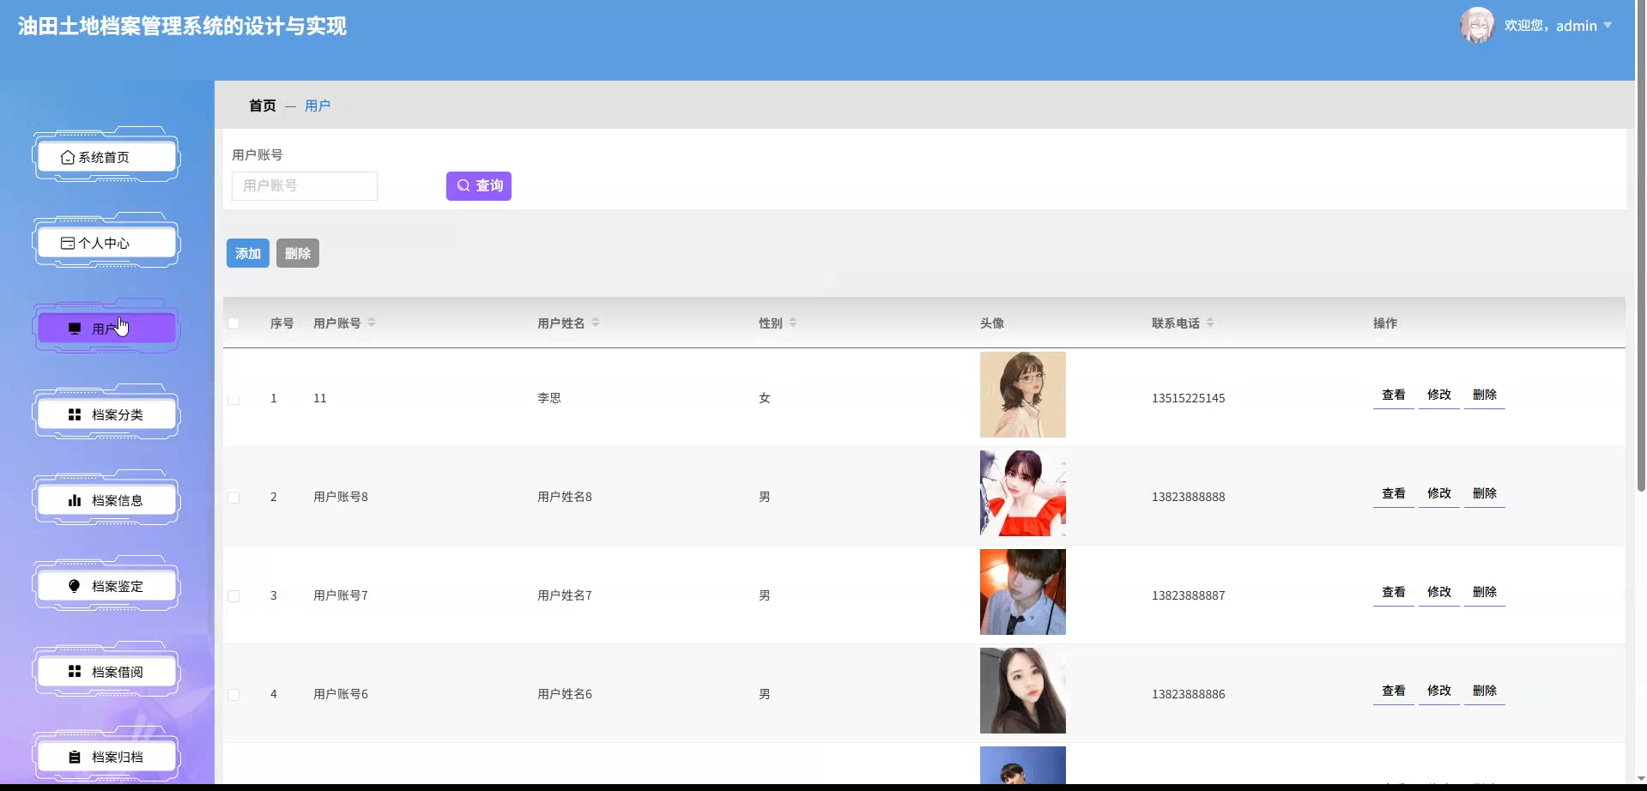Check the row checkbox for 用户账号7

233,596
